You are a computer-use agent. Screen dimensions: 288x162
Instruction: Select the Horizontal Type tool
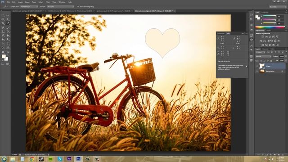click(x=8, y=44)
